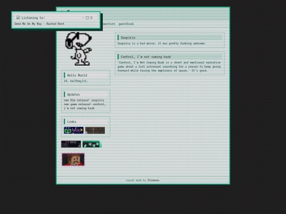The image size is (286, 214).
Task: Click the 'Suspiria is a bad movie' review text
Action: click(x=162, y=43)
